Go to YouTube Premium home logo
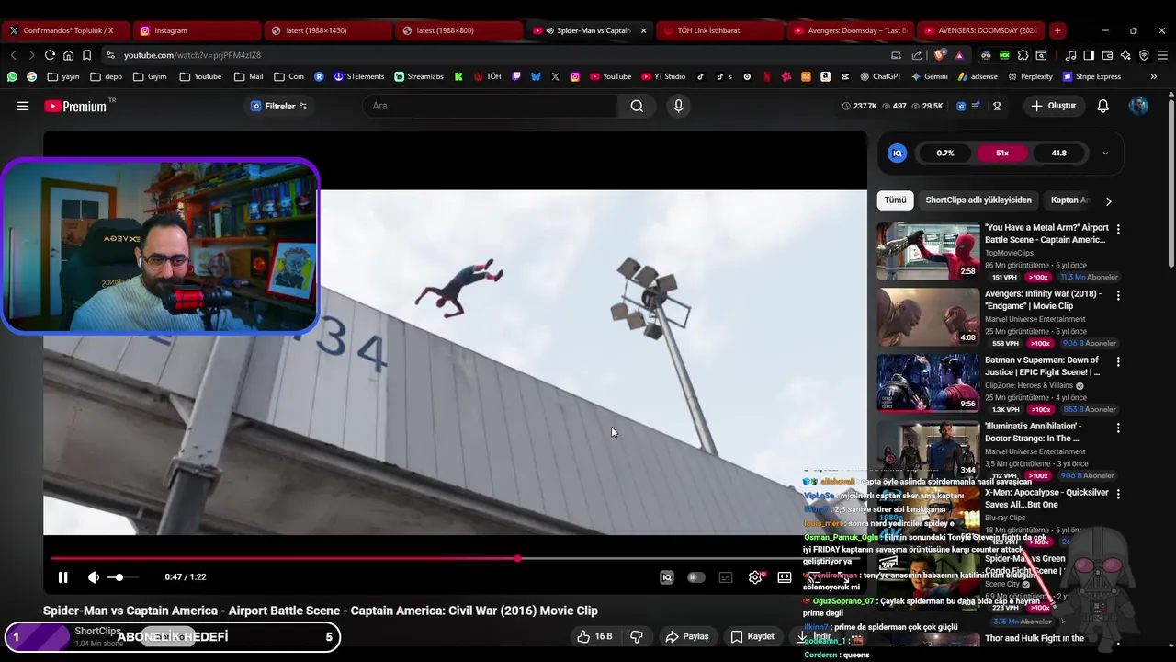This screenshot has width=1176, height=662. click(76, 106)
